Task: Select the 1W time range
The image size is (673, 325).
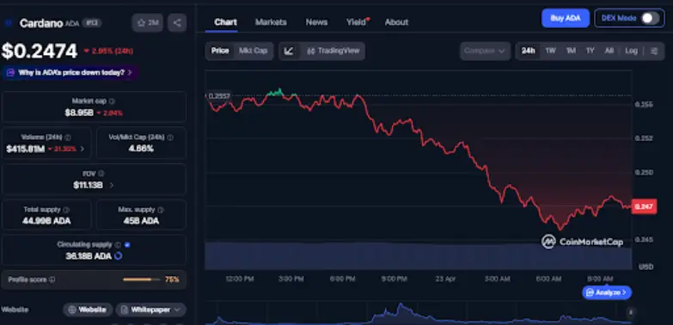Action: point(551,51)
